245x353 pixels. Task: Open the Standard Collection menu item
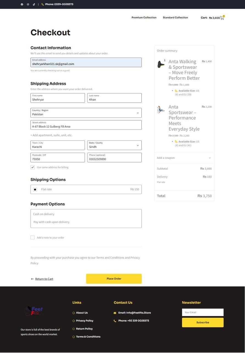click(x=175, y=18)
